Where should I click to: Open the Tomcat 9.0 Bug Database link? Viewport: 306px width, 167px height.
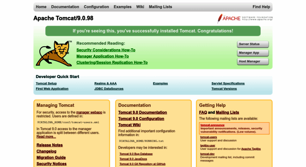[x=136, y=154]
